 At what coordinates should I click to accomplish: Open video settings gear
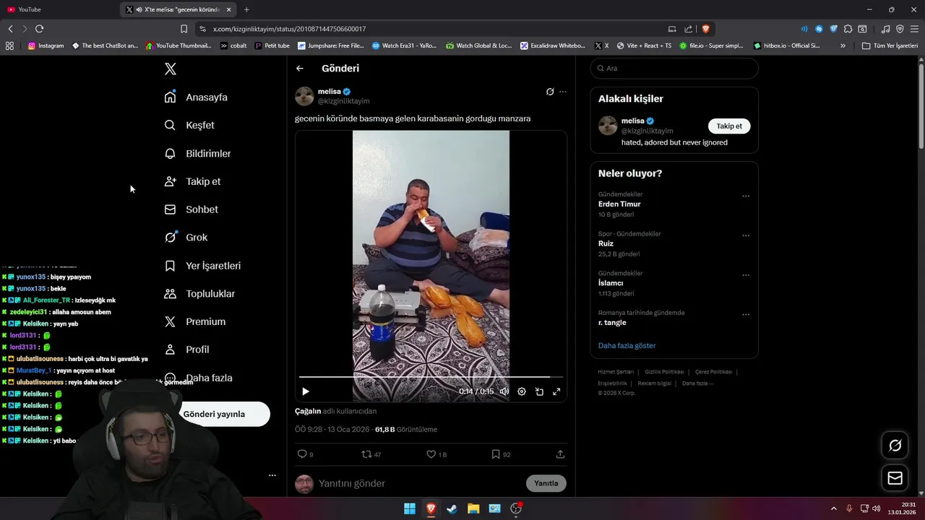coord(522,391)
